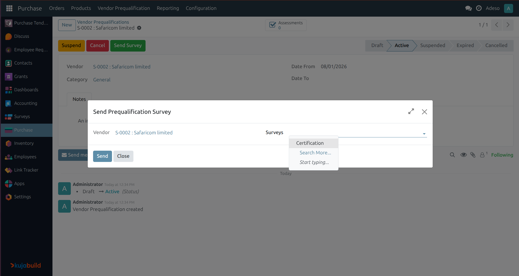Click the Close button in dialog

pos(123,156)
